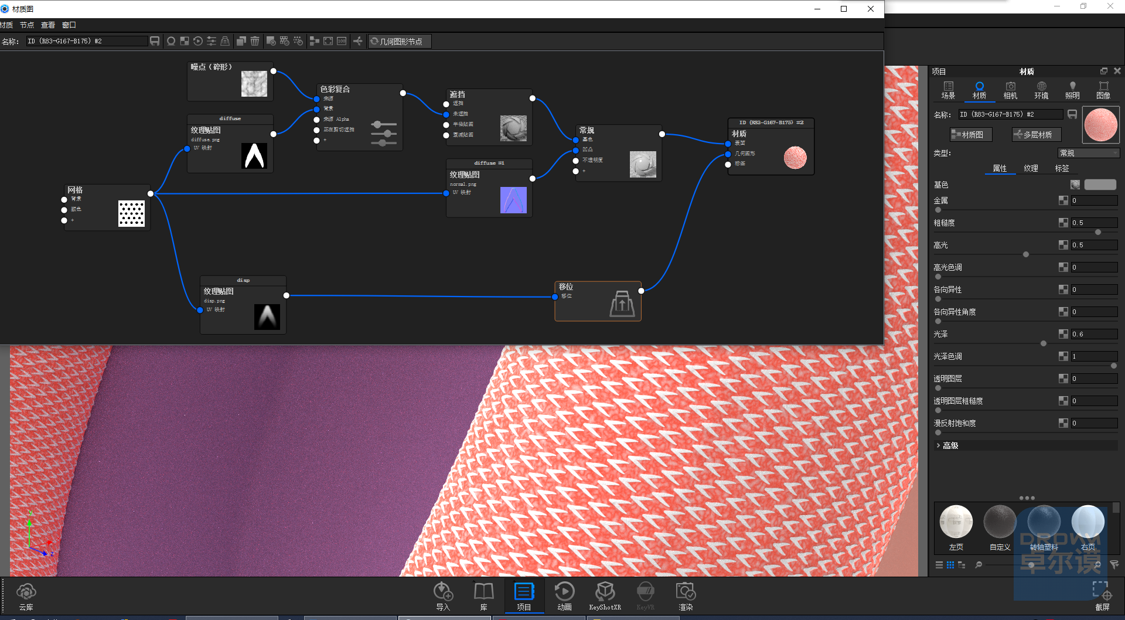Image resolution: width=1125 pixels, height=620 pixels.
Task: Click the filter funnel icon below material list
Action: tap(1114, 565)
